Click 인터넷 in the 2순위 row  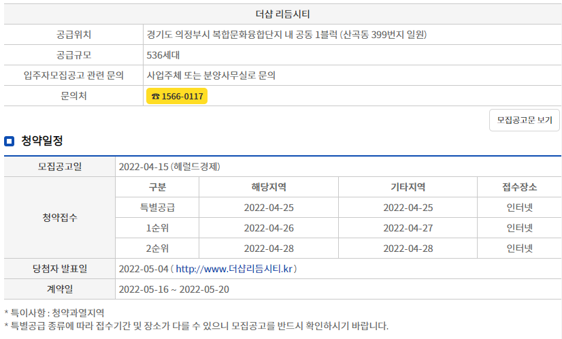point(519,248)
